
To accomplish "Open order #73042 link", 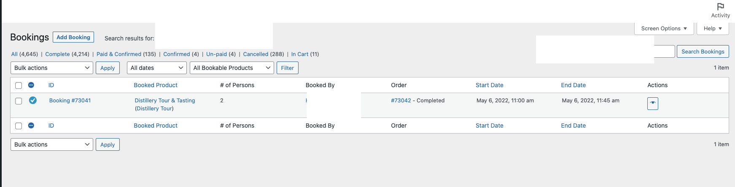I will pos(401,101).
